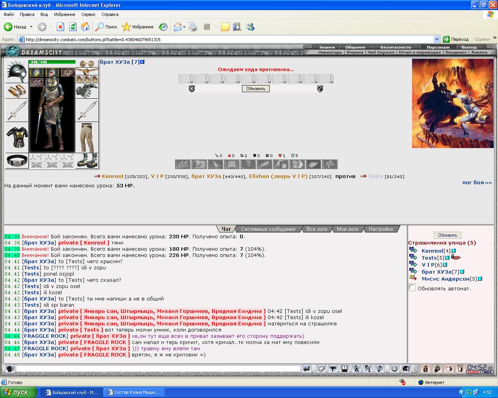This screenshot has width=498, height=398.
Task: Click the armor equipment slot icon
Action: (x=17, y=137)
